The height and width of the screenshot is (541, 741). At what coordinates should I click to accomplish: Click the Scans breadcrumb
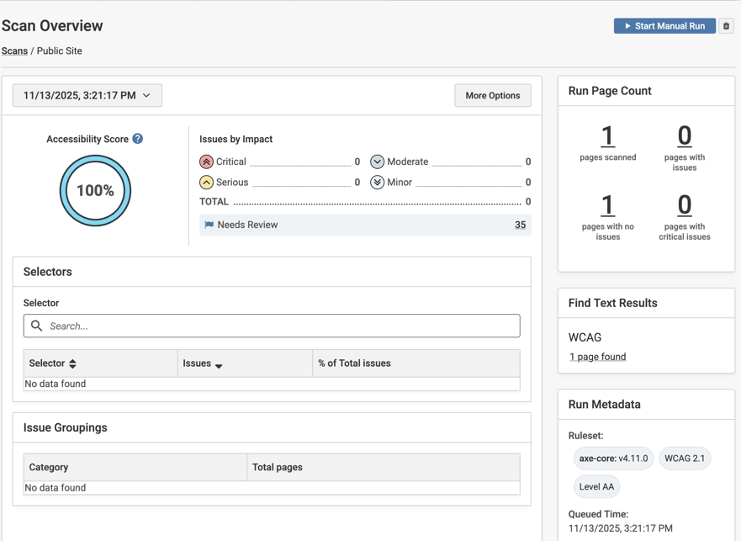coord(14,50)
